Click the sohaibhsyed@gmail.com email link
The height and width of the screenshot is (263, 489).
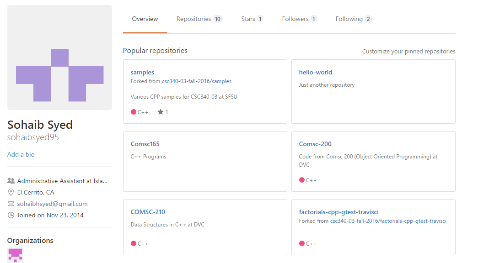53,204
